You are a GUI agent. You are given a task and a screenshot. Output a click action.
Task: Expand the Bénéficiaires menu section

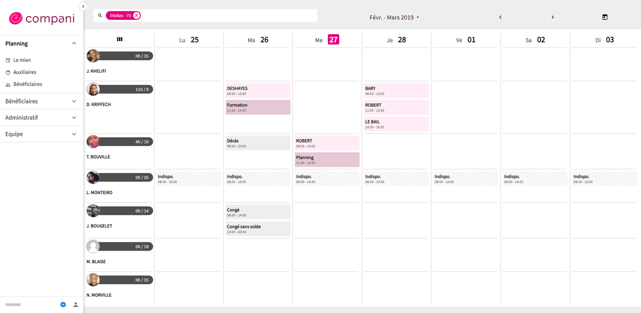74,101
